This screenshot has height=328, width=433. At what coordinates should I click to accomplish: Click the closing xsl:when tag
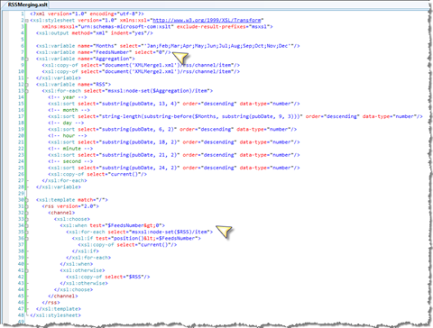(x=77, y=264)
